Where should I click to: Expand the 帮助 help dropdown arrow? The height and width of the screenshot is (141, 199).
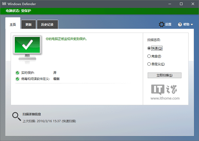(192, 25)
